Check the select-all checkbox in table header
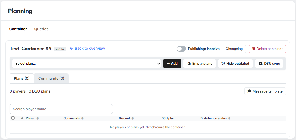The image size is (296, 140). pyautogui.click(x=13, y=118)
